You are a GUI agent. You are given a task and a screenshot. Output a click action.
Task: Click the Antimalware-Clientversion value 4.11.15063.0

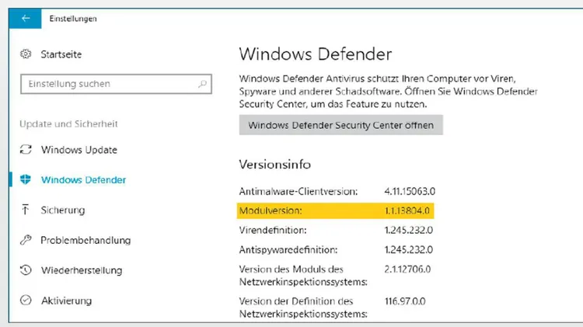[x=410, y=191]
